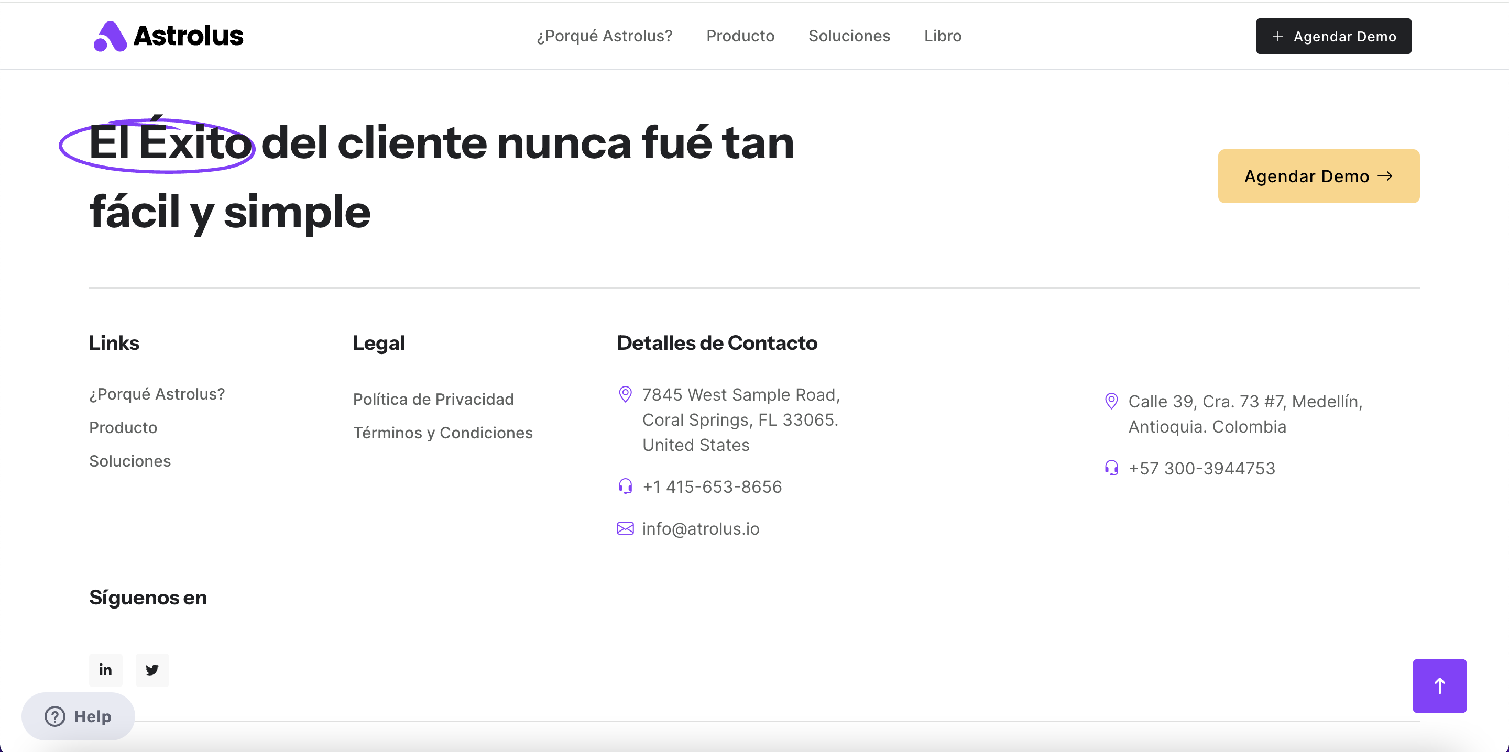Click the 7845 West Sample Road address
Viewport: 1509px width, 752px height.
point(741,420)
